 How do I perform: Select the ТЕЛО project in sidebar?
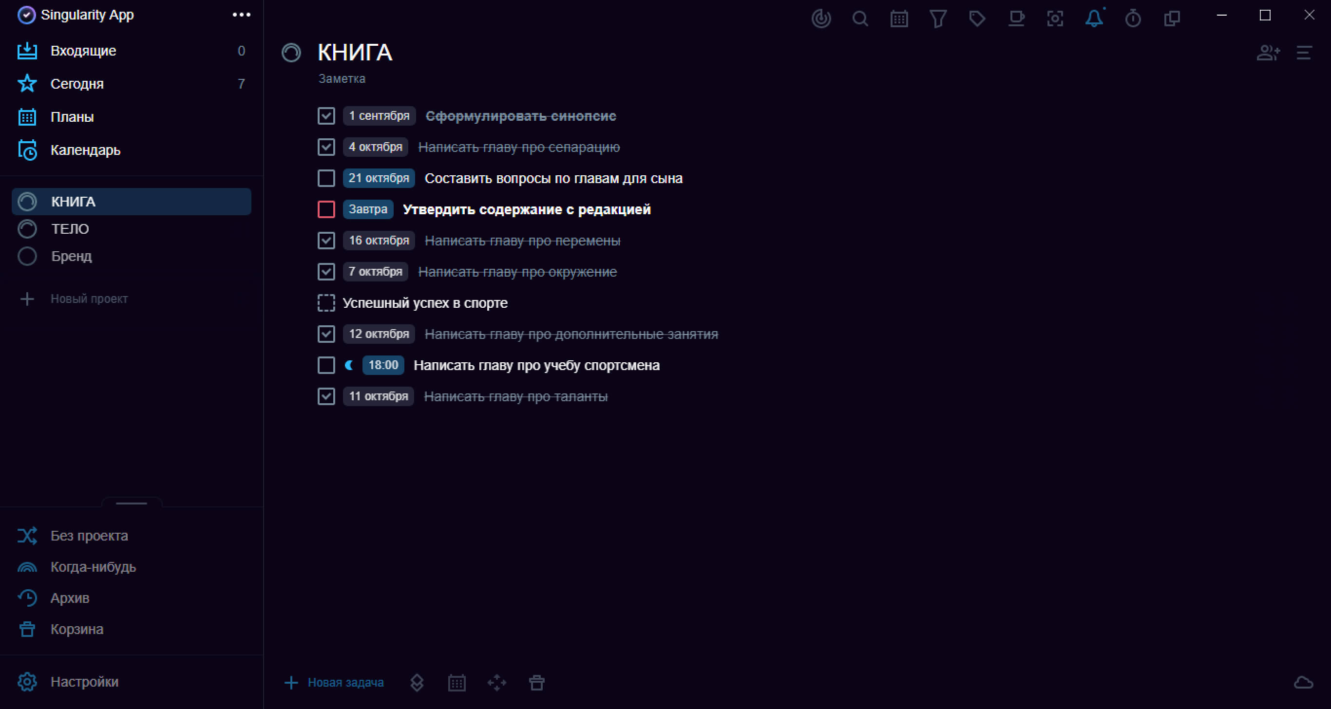pos(131,229)
